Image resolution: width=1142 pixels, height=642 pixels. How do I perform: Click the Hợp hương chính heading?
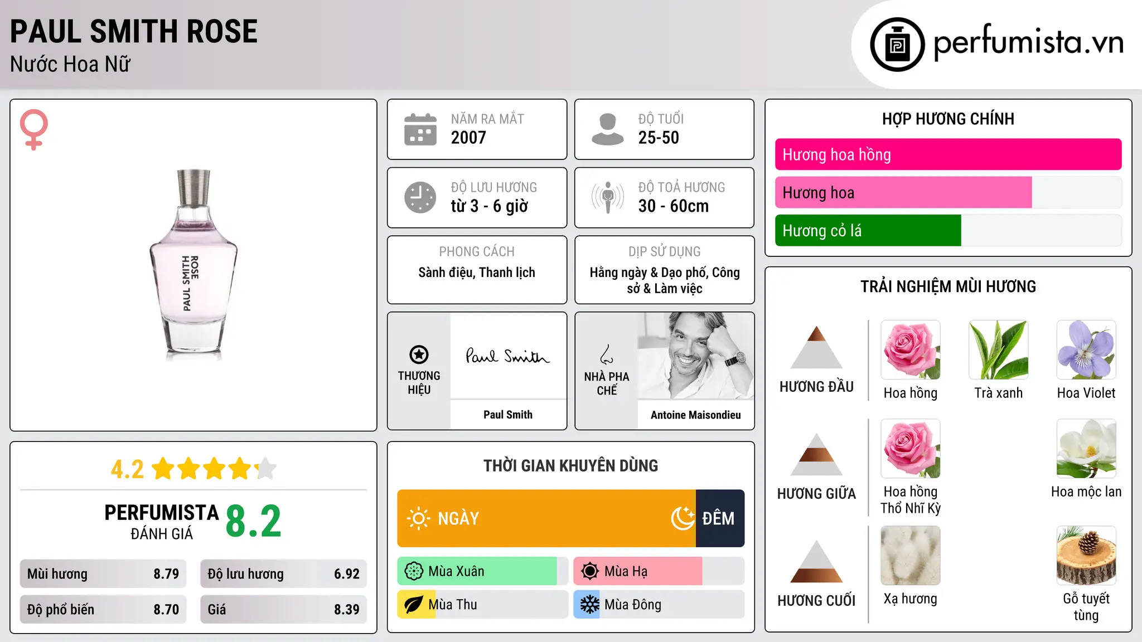(x=949, y=119)
